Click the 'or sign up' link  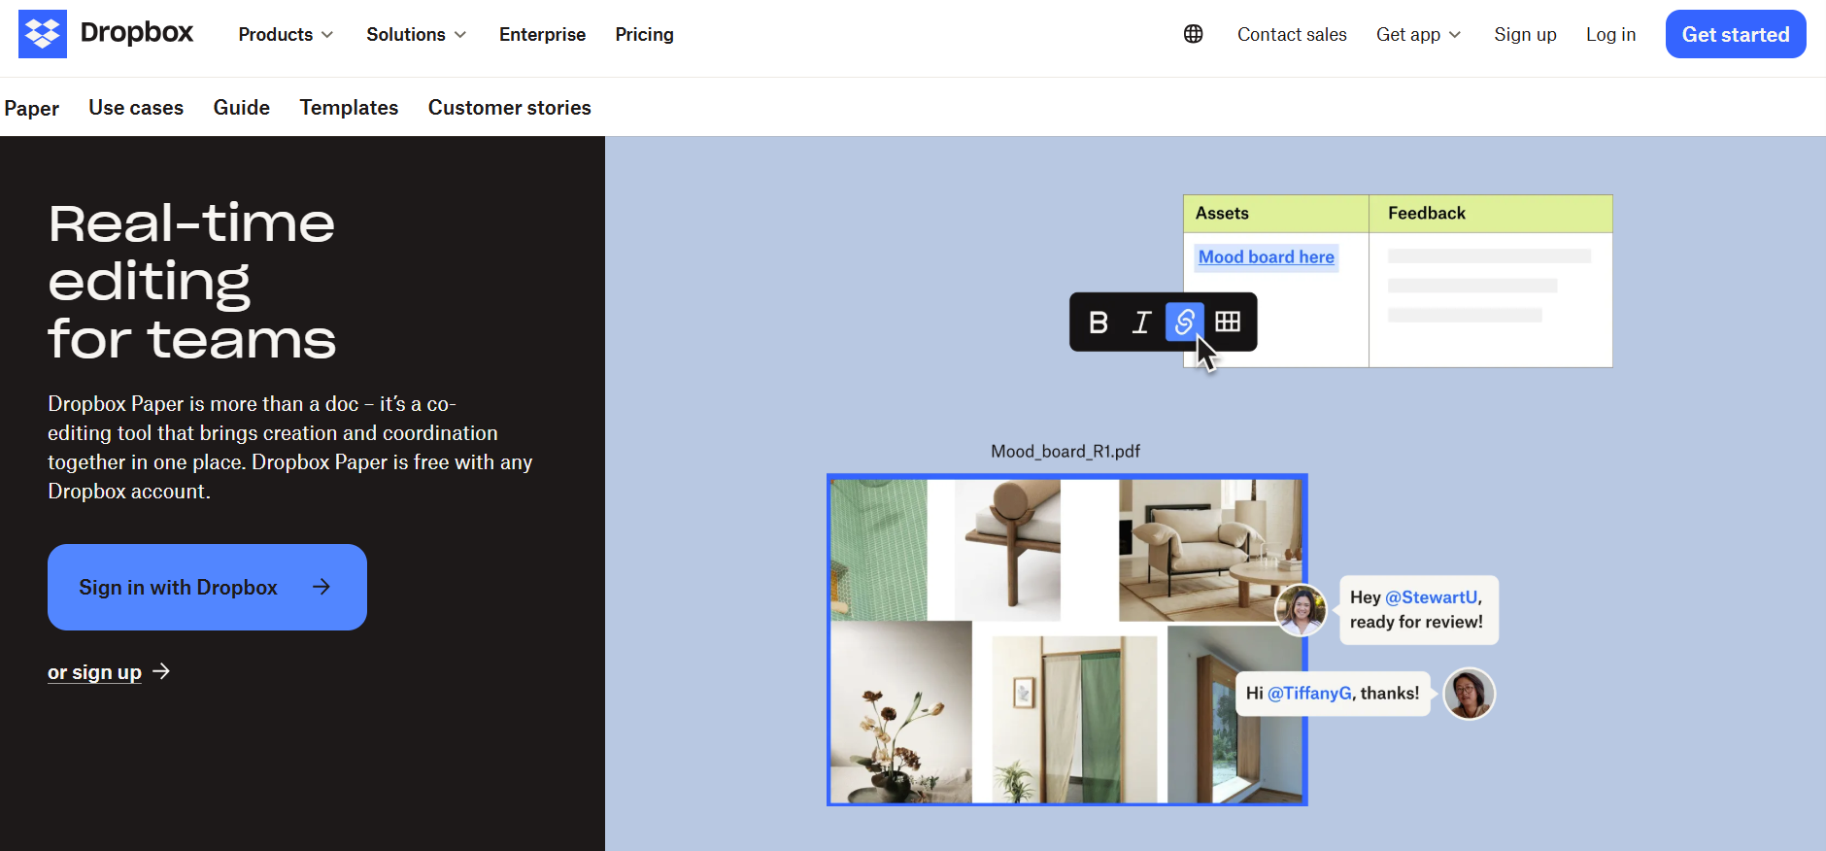[x=94, y=672]
